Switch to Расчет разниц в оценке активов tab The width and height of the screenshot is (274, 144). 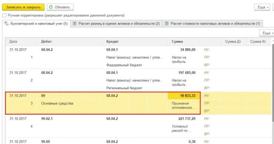[115, 23]
